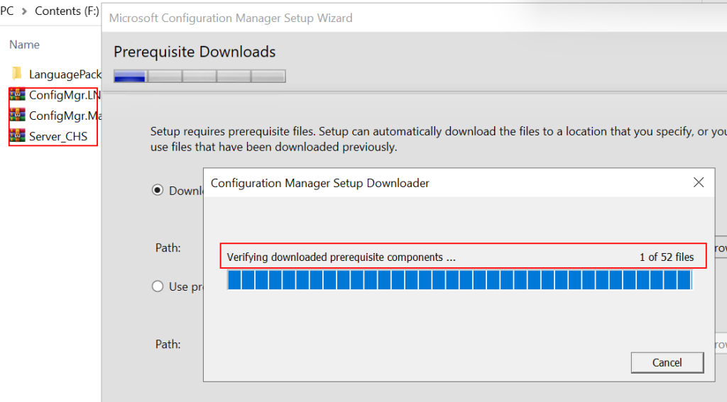Click the 1 of 52 files counter
This screenshot has width=727, height=402.
pyautogui.click(x=666, y=257)
